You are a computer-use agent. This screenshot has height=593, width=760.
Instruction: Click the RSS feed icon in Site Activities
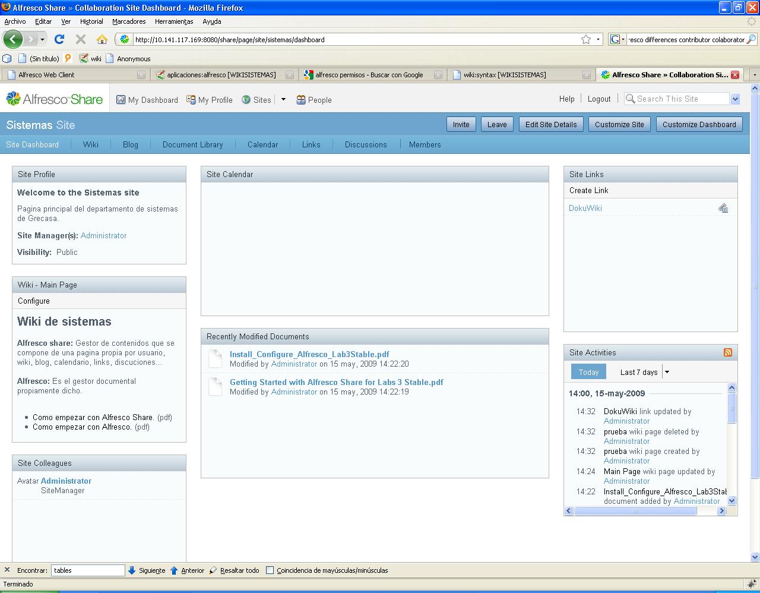coord(727,352)
